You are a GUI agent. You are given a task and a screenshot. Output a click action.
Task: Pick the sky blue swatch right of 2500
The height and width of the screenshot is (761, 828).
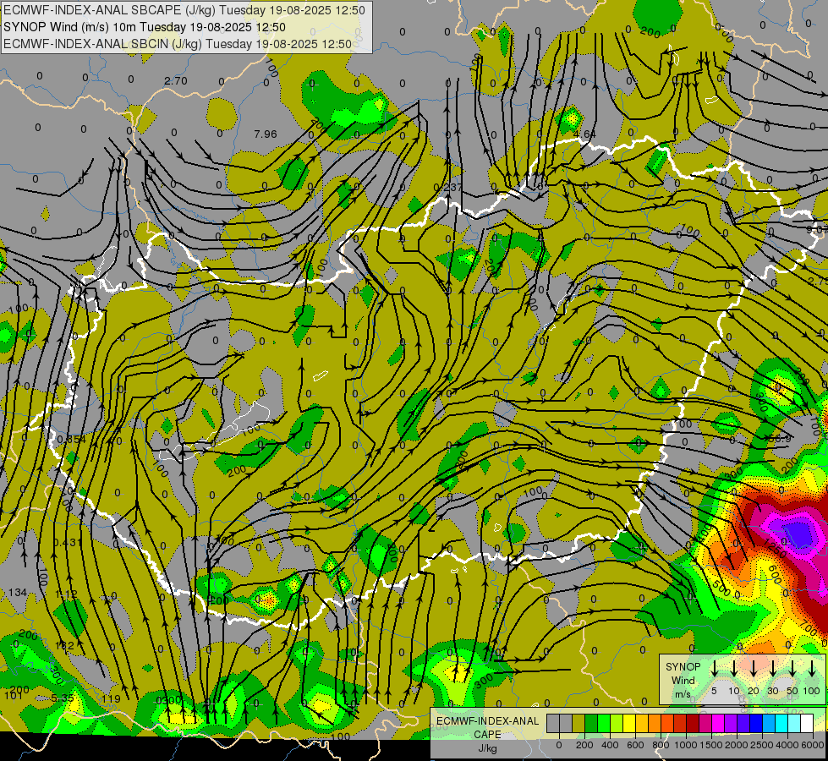point(770,723)
